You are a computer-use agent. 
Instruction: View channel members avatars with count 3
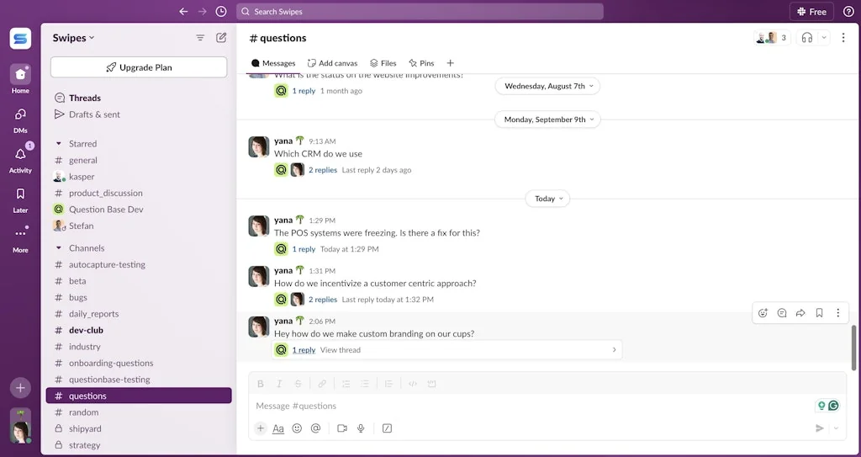coord(772,38)
